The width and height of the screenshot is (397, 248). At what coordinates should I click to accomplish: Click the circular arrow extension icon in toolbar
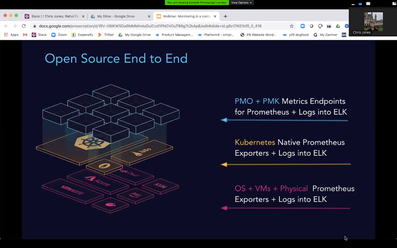tap(320, 26)
